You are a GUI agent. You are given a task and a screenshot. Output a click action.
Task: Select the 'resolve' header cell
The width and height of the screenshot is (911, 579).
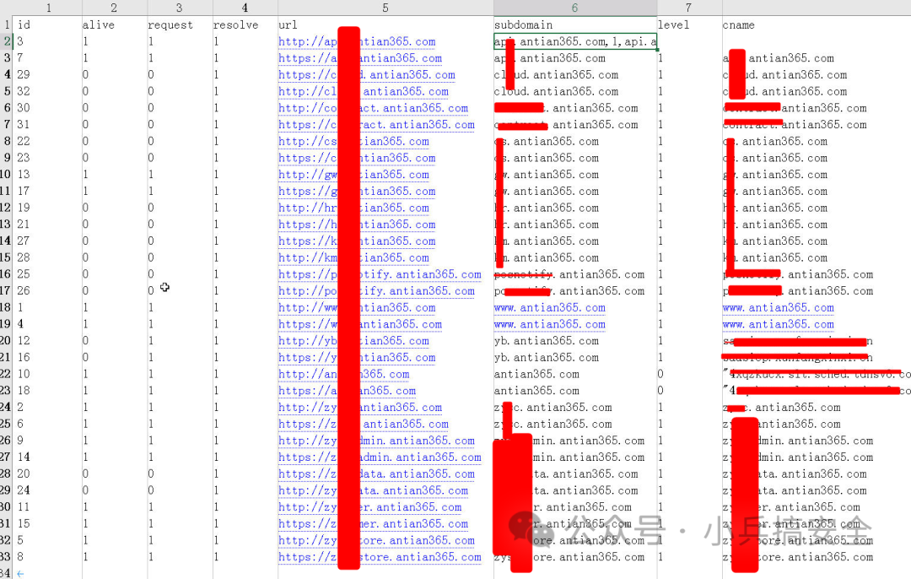pyautogui.click(x=235, y=25)
